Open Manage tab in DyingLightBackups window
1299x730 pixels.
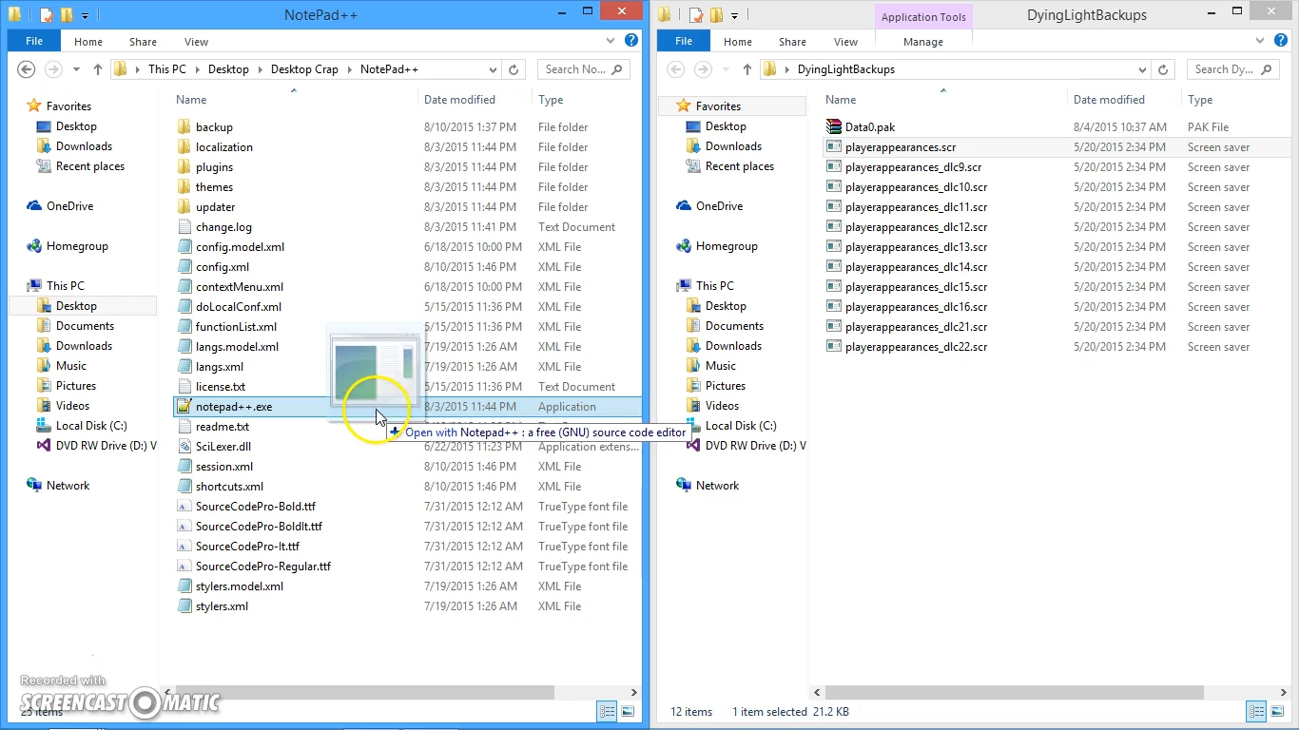pos(923,42)
